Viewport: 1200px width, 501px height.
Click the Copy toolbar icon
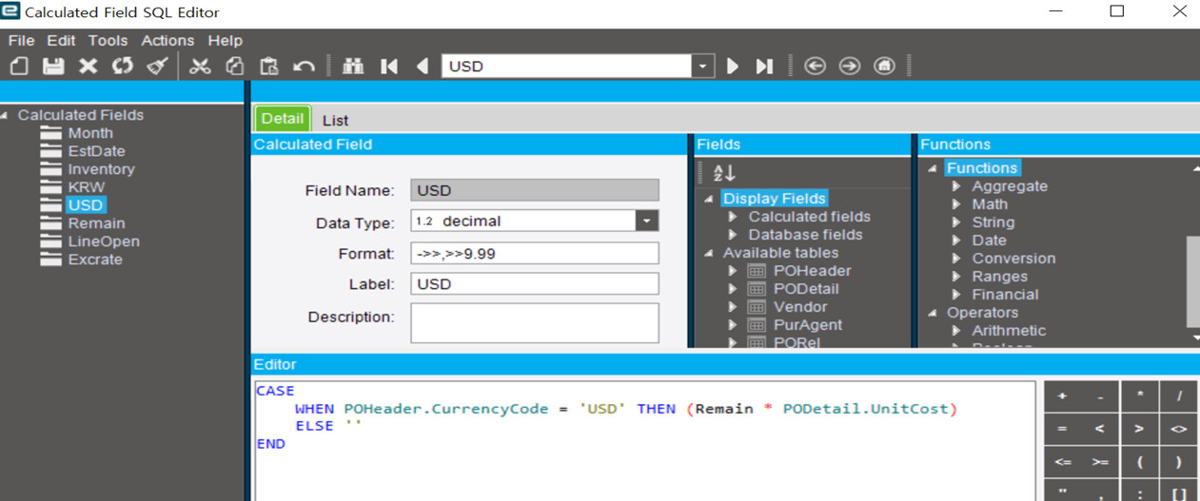coord(234,67)
